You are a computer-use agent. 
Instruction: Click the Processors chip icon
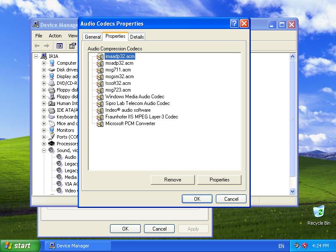point(52,144)
